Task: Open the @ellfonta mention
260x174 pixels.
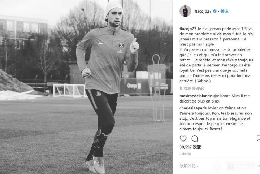Action: [222, 96]
